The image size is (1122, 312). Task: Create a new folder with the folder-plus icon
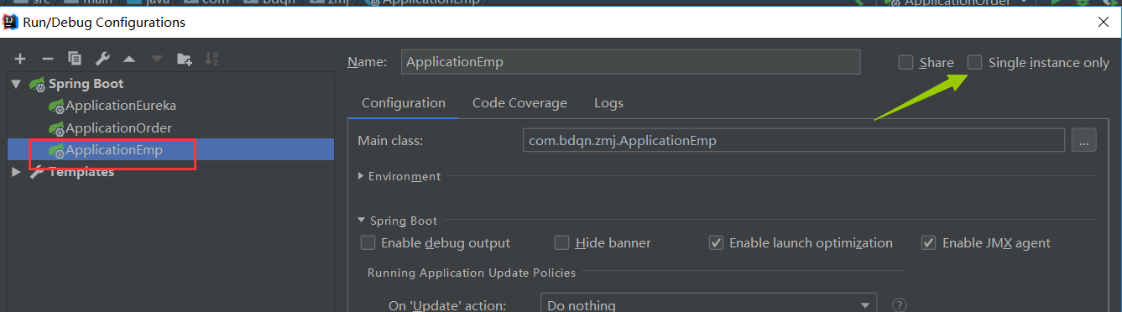[184, 59]
